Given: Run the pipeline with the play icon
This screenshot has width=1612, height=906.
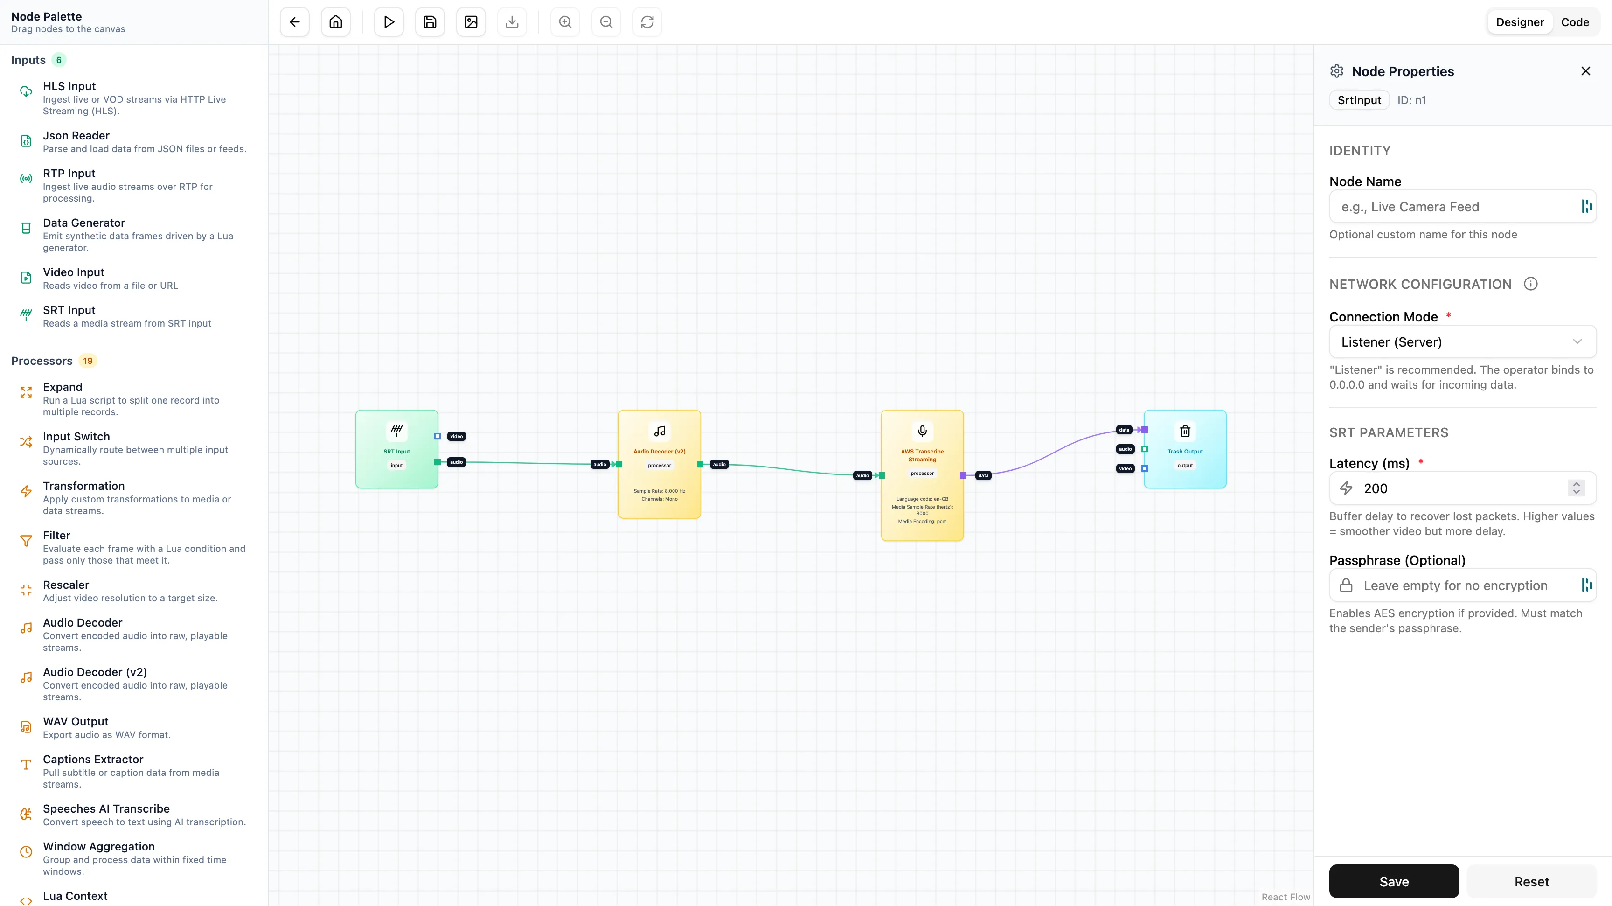Looking at the screenshot, I should click(x=388, y=21).
